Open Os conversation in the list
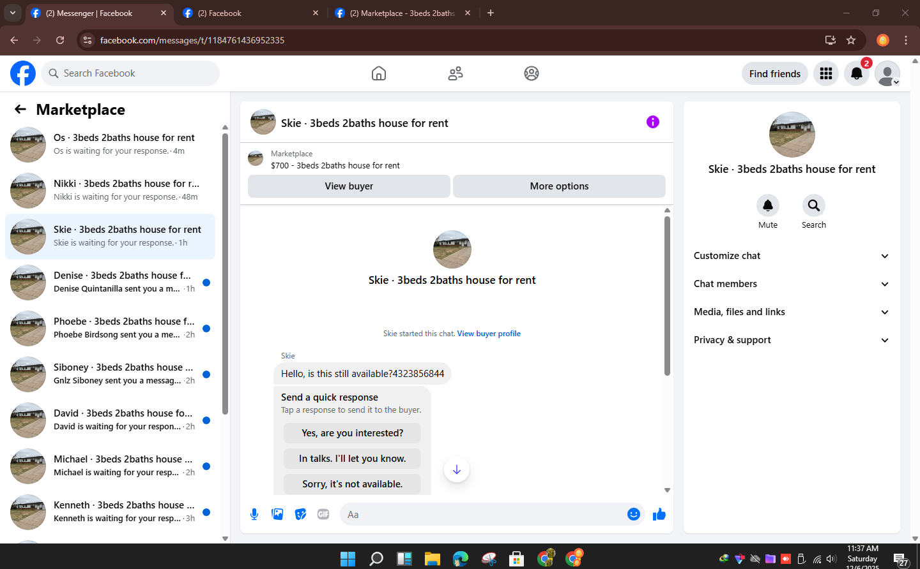Viewport: 920px width, 569px height. 110,144
